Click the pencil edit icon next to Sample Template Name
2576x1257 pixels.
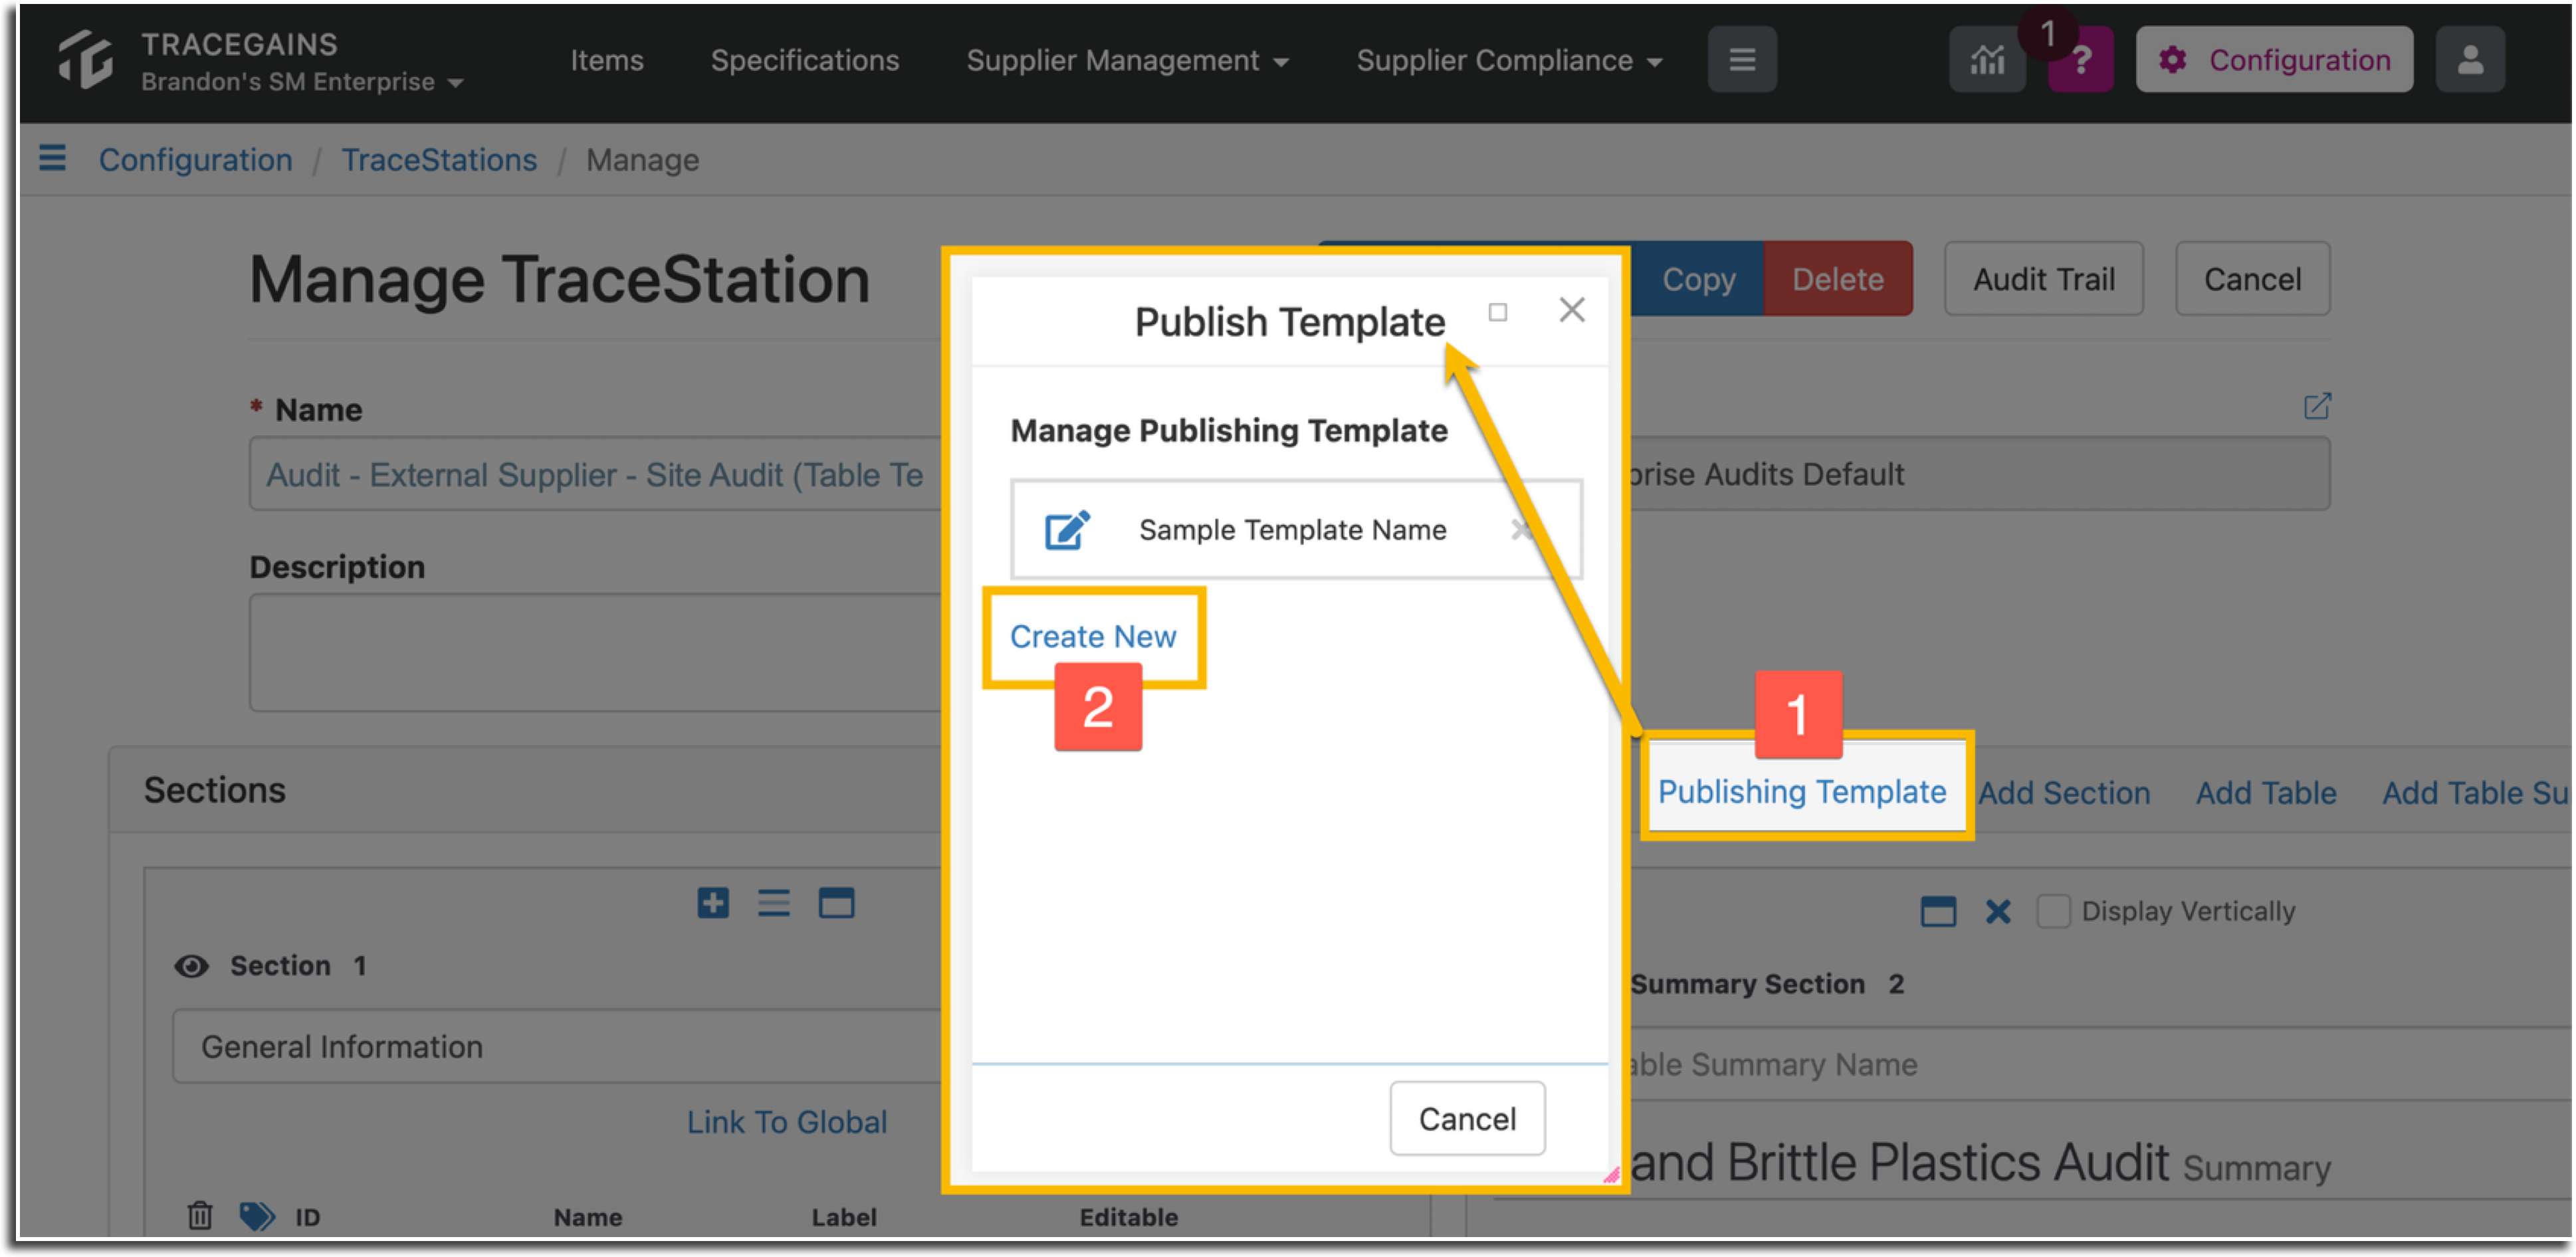[x=1066, y=530]
